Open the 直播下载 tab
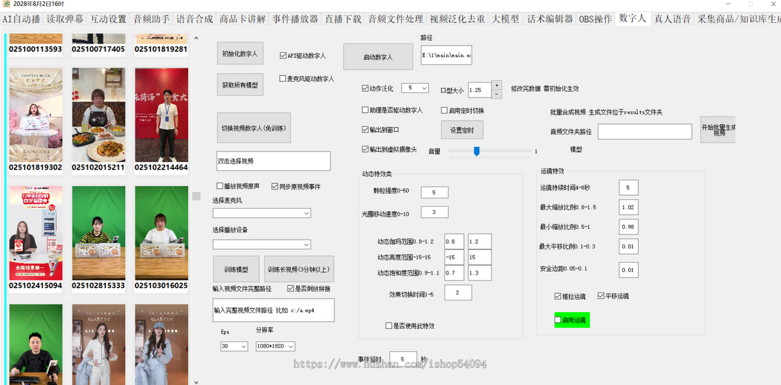Screen dimensions: 781x385 (x=343, y=19)
